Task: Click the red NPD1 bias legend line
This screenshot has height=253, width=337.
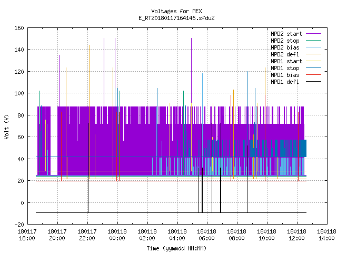Action: click(313, 75)
